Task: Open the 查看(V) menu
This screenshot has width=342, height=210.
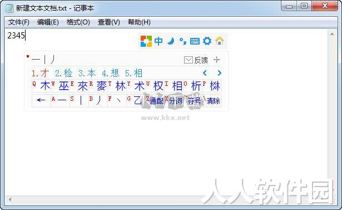Action: click(109, 22)
